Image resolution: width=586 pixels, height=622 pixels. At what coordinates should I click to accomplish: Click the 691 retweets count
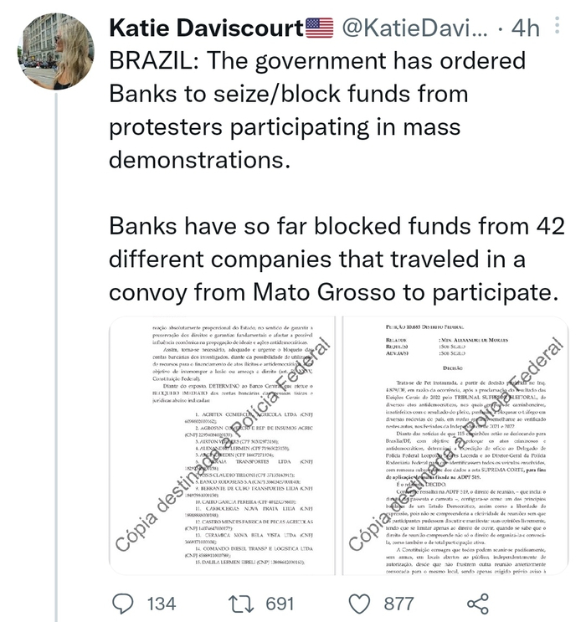pos(280,604)
